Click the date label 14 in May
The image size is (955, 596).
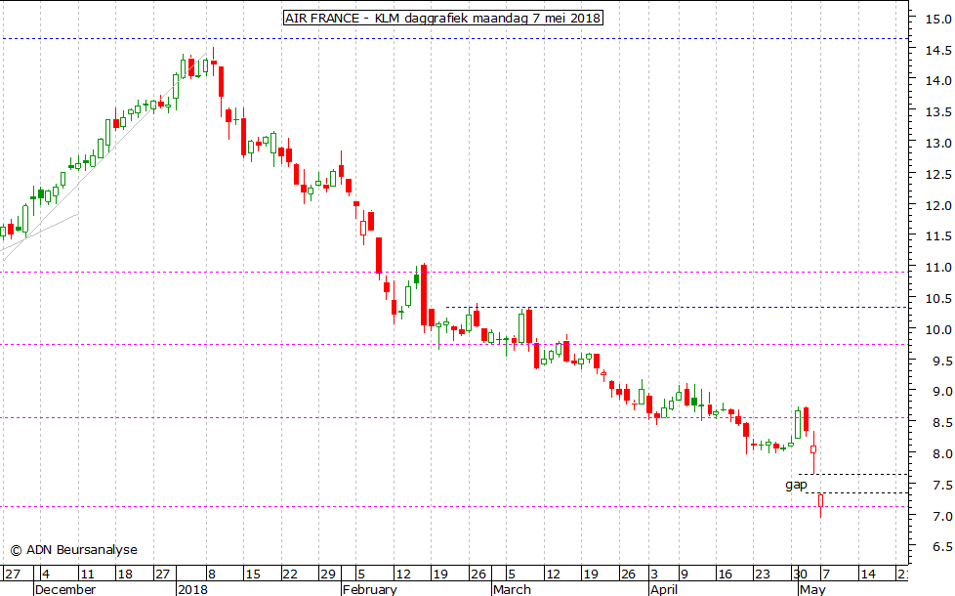(x=868, y=575)
